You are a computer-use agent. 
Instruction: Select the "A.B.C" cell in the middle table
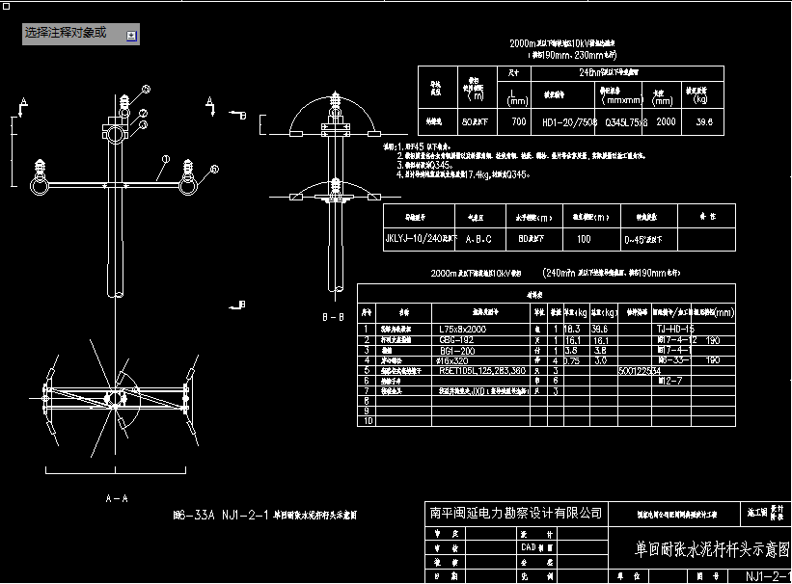tap(478, 239)
